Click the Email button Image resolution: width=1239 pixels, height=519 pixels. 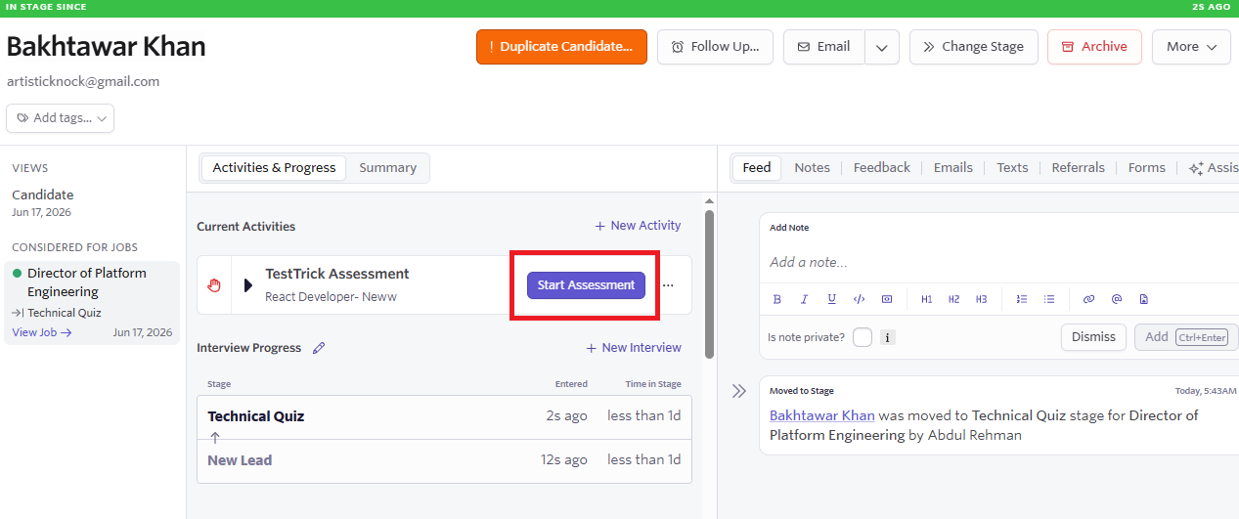(824, 47)
